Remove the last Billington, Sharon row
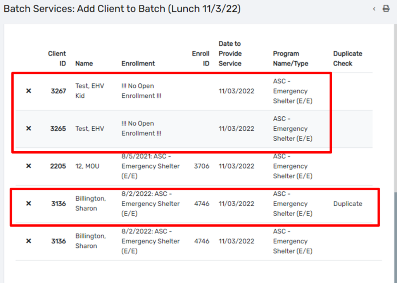Viewport: 397px width, 283px height. 29,241
